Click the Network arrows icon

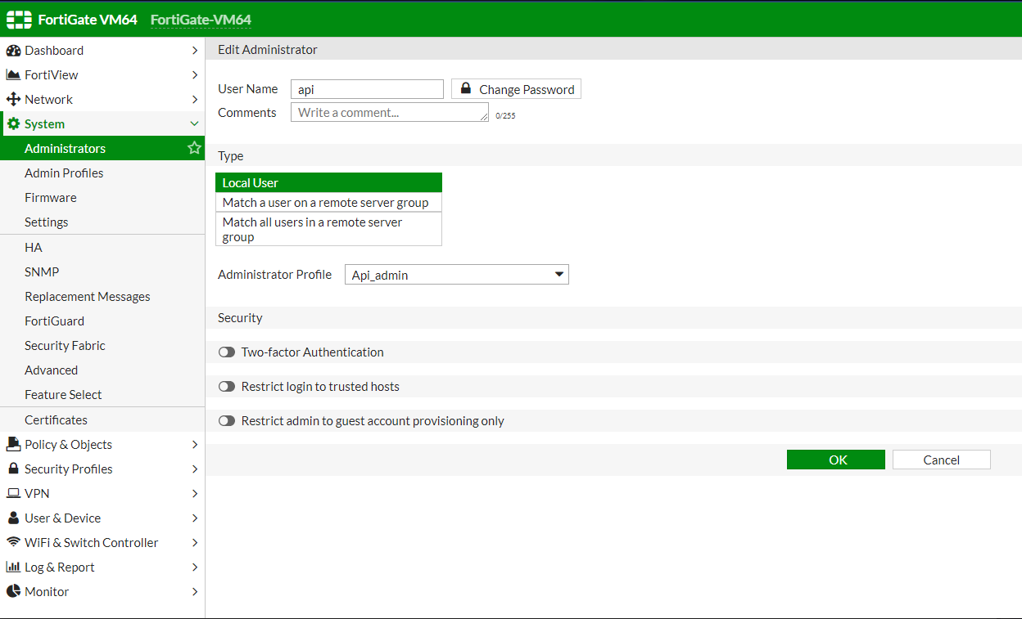(x=13, y=100)
